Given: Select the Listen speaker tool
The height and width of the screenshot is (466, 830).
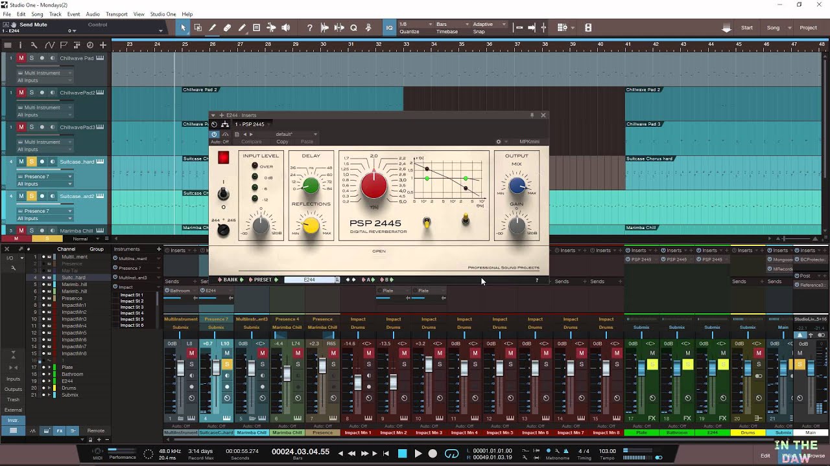Looking at the screenshot, I should tap(286, 28).
